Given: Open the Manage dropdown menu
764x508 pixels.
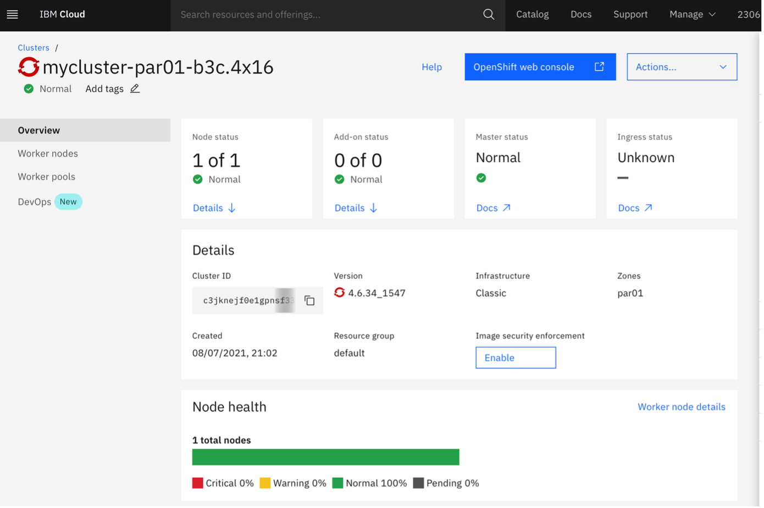Looking at the screenshot, I should [692, 15].
